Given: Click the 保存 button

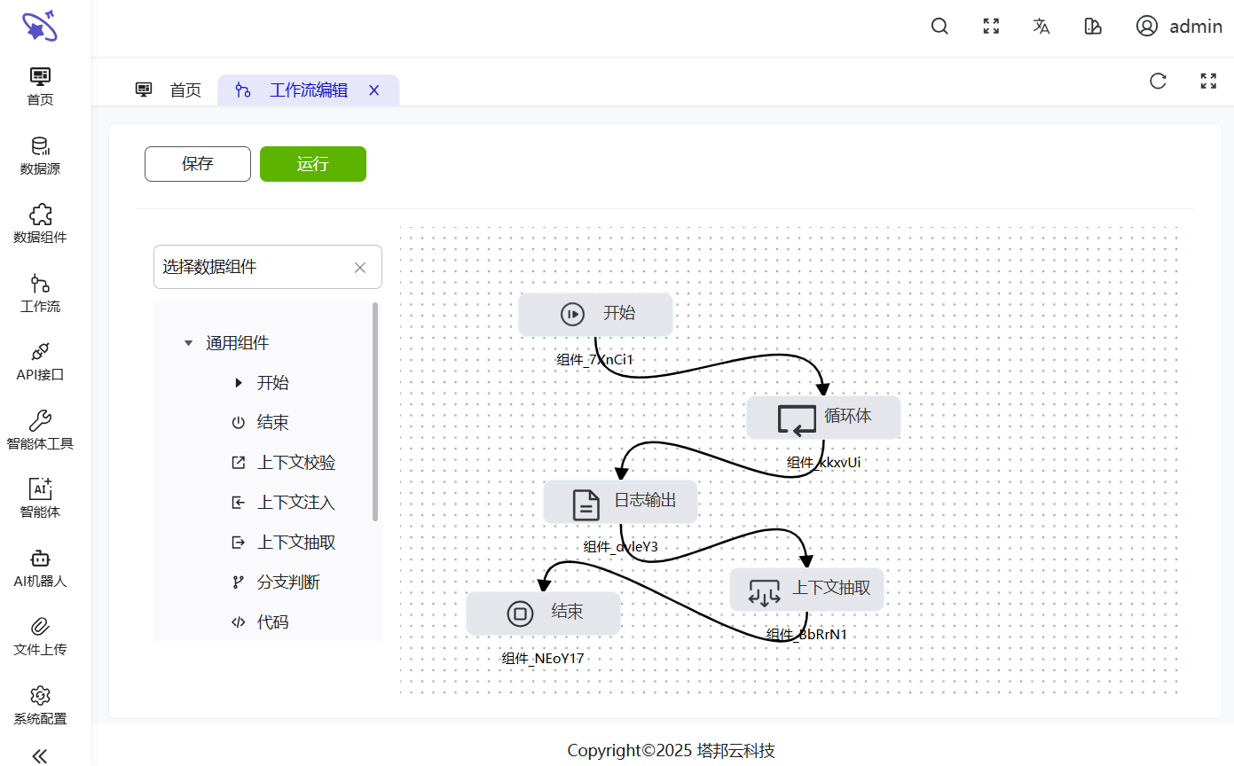Looking at the screenshot, I should click(198, 164).
